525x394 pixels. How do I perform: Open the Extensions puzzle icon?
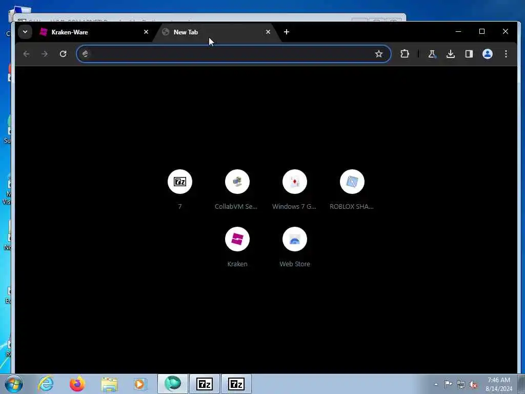coord(405,54)
